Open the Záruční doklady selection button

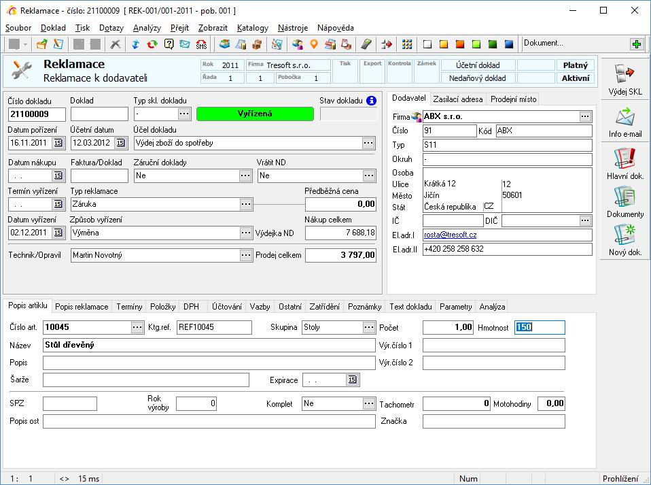coord(245,175)
